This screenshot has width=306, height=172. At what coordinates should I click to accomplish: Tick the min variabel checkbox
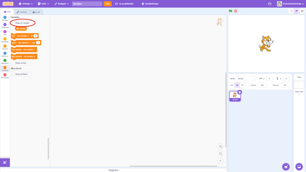click(x=13, y=28)
